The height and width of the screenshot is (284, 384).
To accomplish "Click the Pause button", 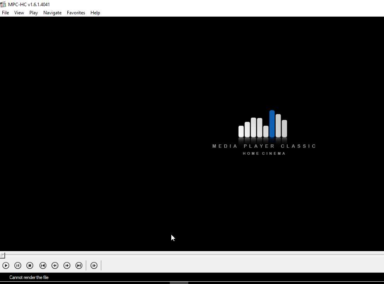I will 18,265.
